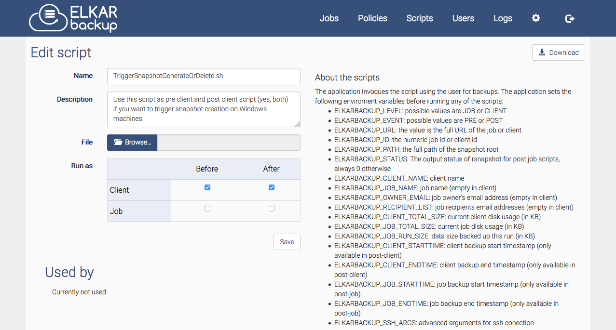Open the settings gear menu

536,18
